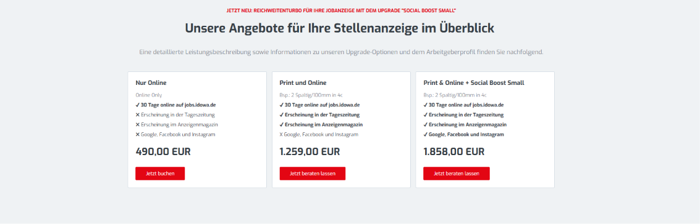Click checkmark by Tageszeitung in Print und Online

[x=282, y=115]
